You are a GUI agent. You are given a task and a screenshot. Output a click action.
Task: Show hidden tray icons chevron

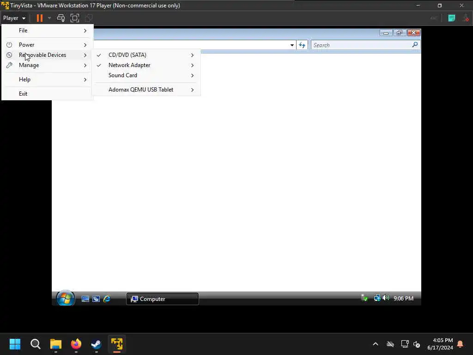pos(376,344)
